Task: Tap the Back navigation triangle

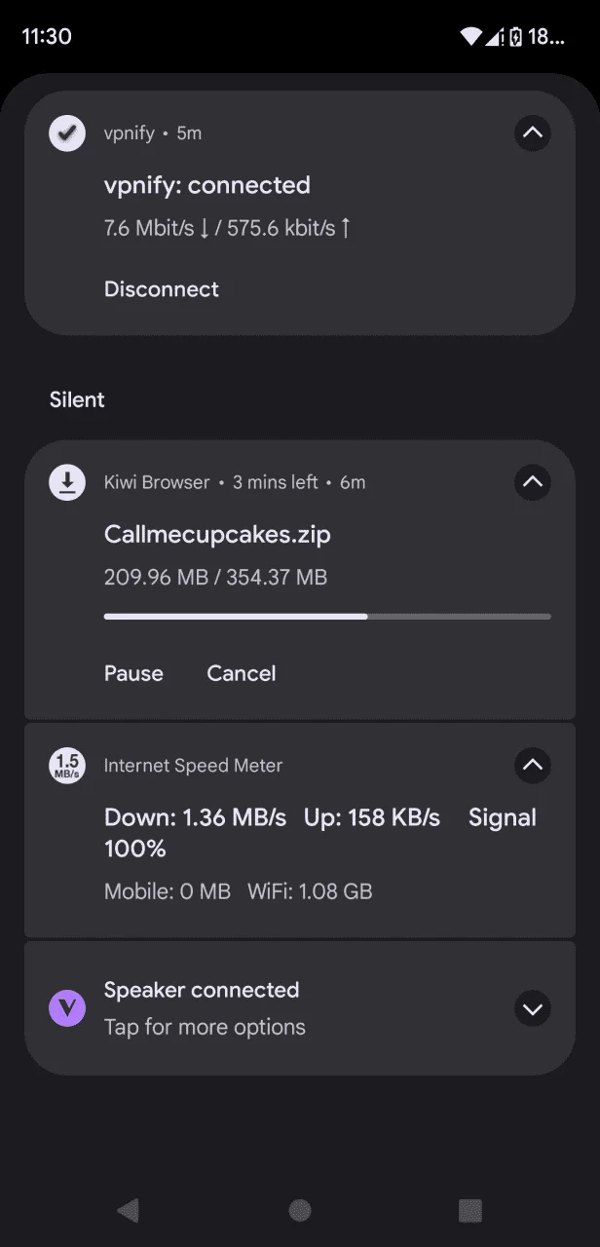Action: click(x=128, y=1210)
